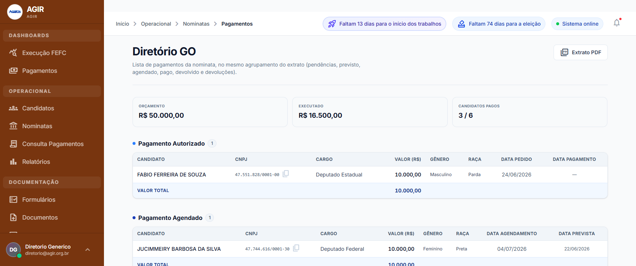The image size is (636, 266).
Task: Click the EXECUTADO R$ 16.500,00 card
Action: tap(370, 112)
